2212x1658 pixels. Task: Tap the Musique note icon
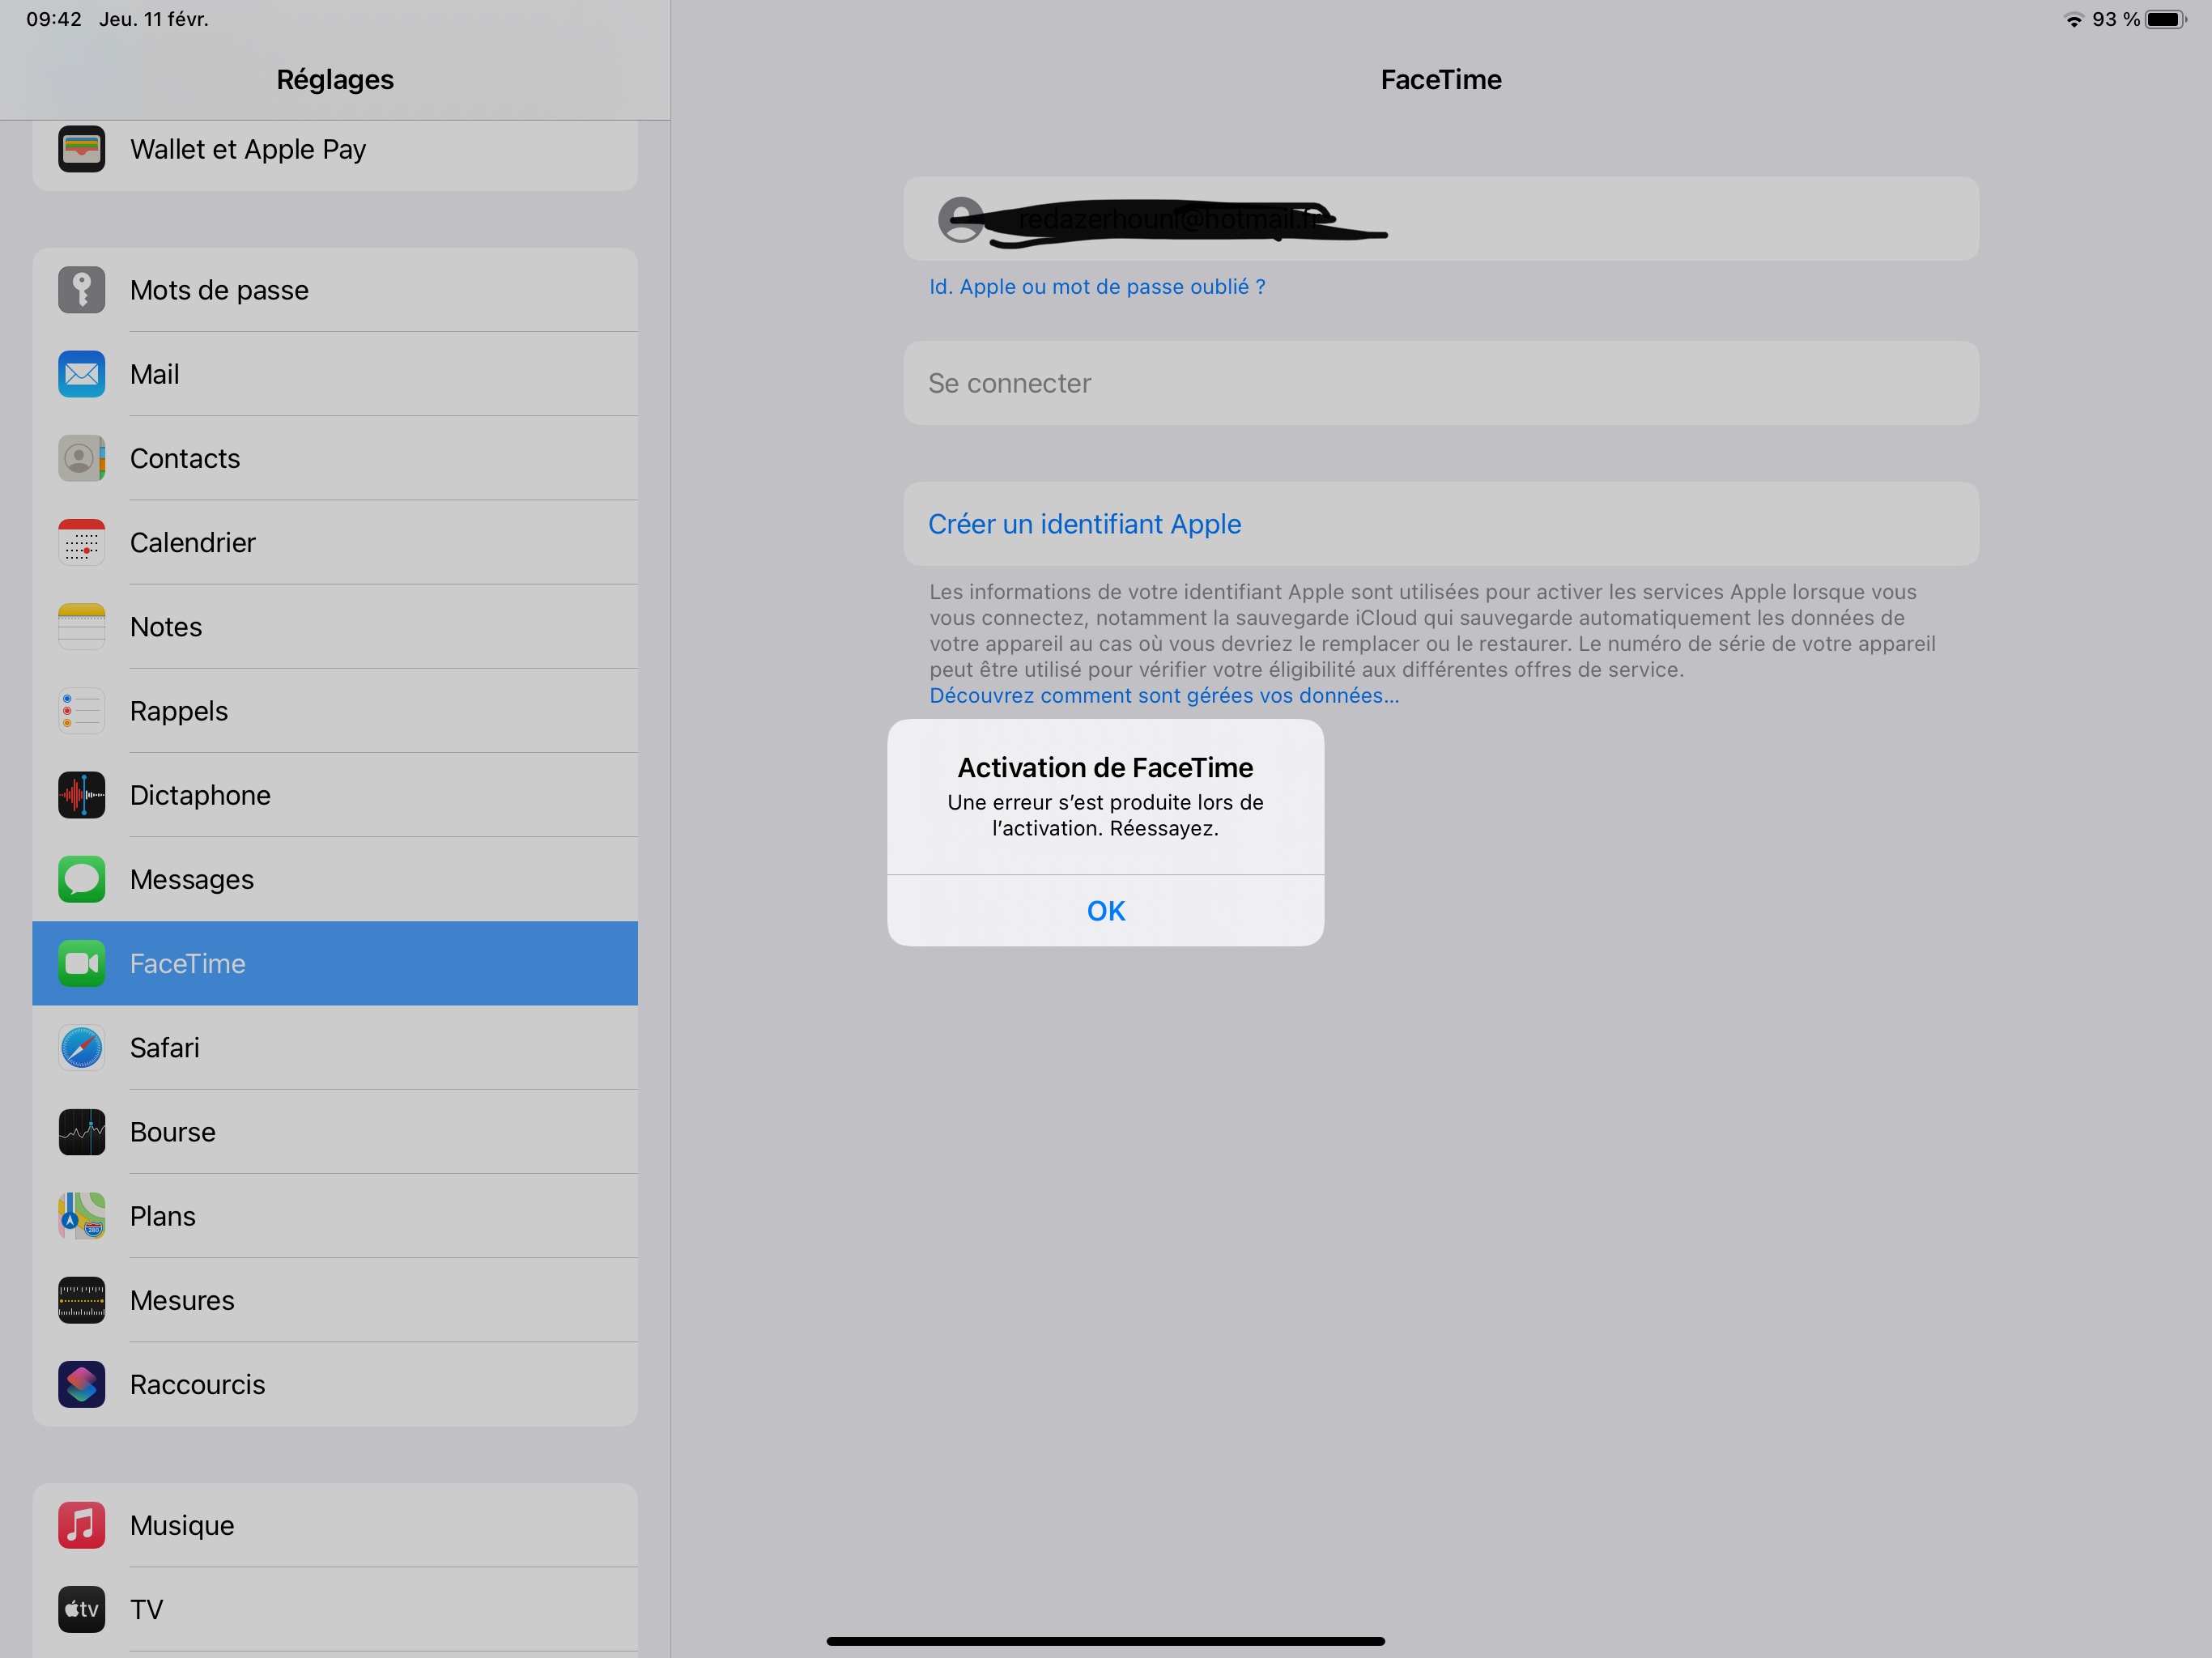tap(81, 1525)
